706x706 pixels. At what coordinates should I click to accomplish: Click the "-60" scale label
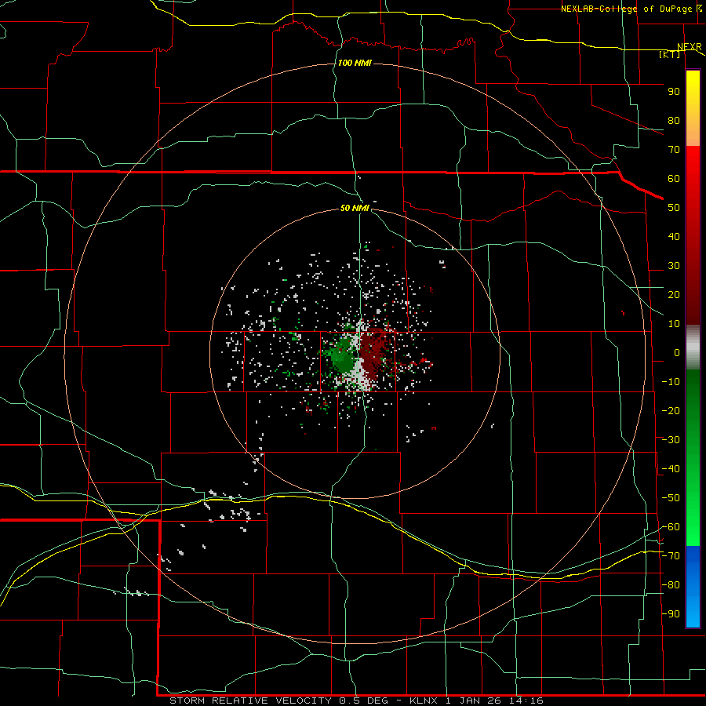(671, 527)
